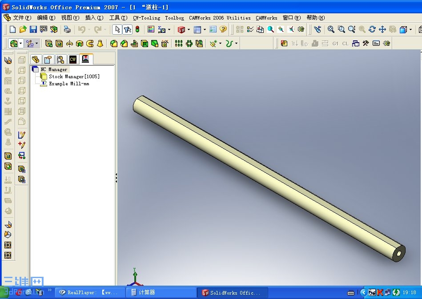This screenshot has width=422, height=299.
Task: Click the SolidWorks Office taskbar button
Action: pos(233,292)
